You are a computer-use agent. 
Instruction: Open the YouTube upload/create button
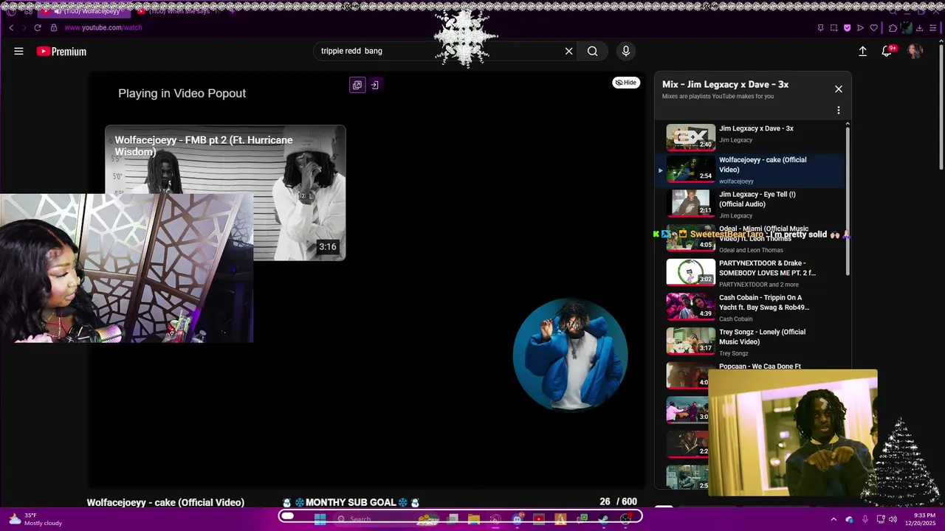(862, 51)
